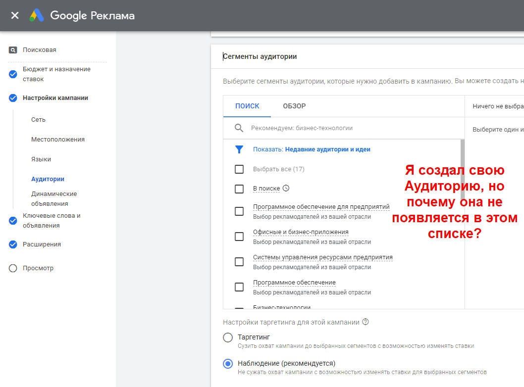
Task: Go to Местоположения in sidebar
Action: tap(58, 140)
